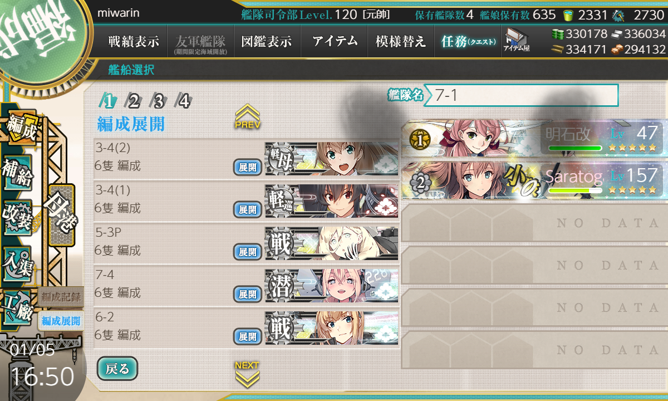Viewport: 668px width, 401px height.
Task: Click Saratoga's HP gauge bar
Action: 575,190
